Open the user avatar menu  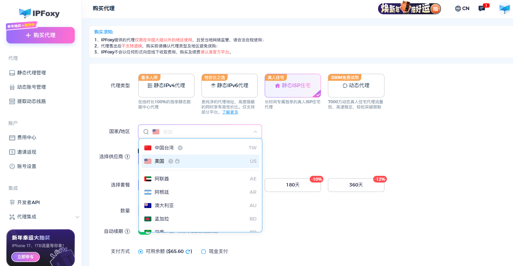504,9
